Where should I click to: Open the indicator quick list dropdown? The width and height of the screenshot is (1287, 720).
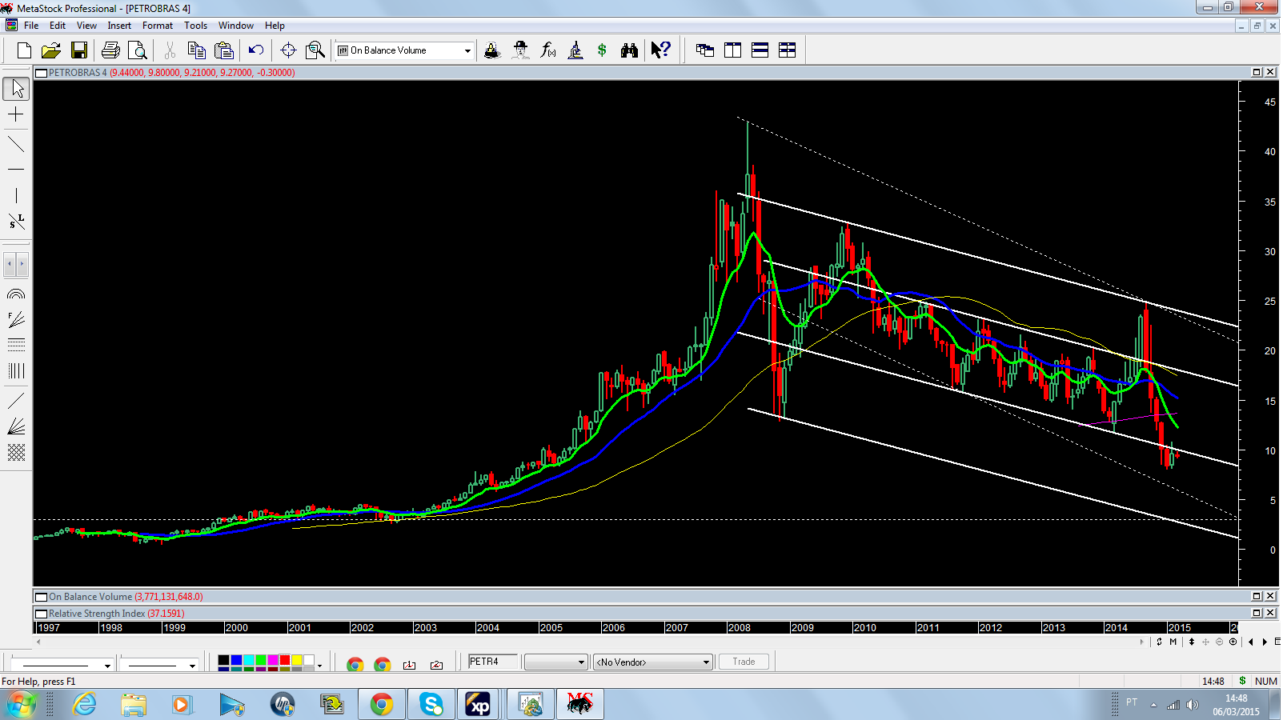tap(467, 50)
